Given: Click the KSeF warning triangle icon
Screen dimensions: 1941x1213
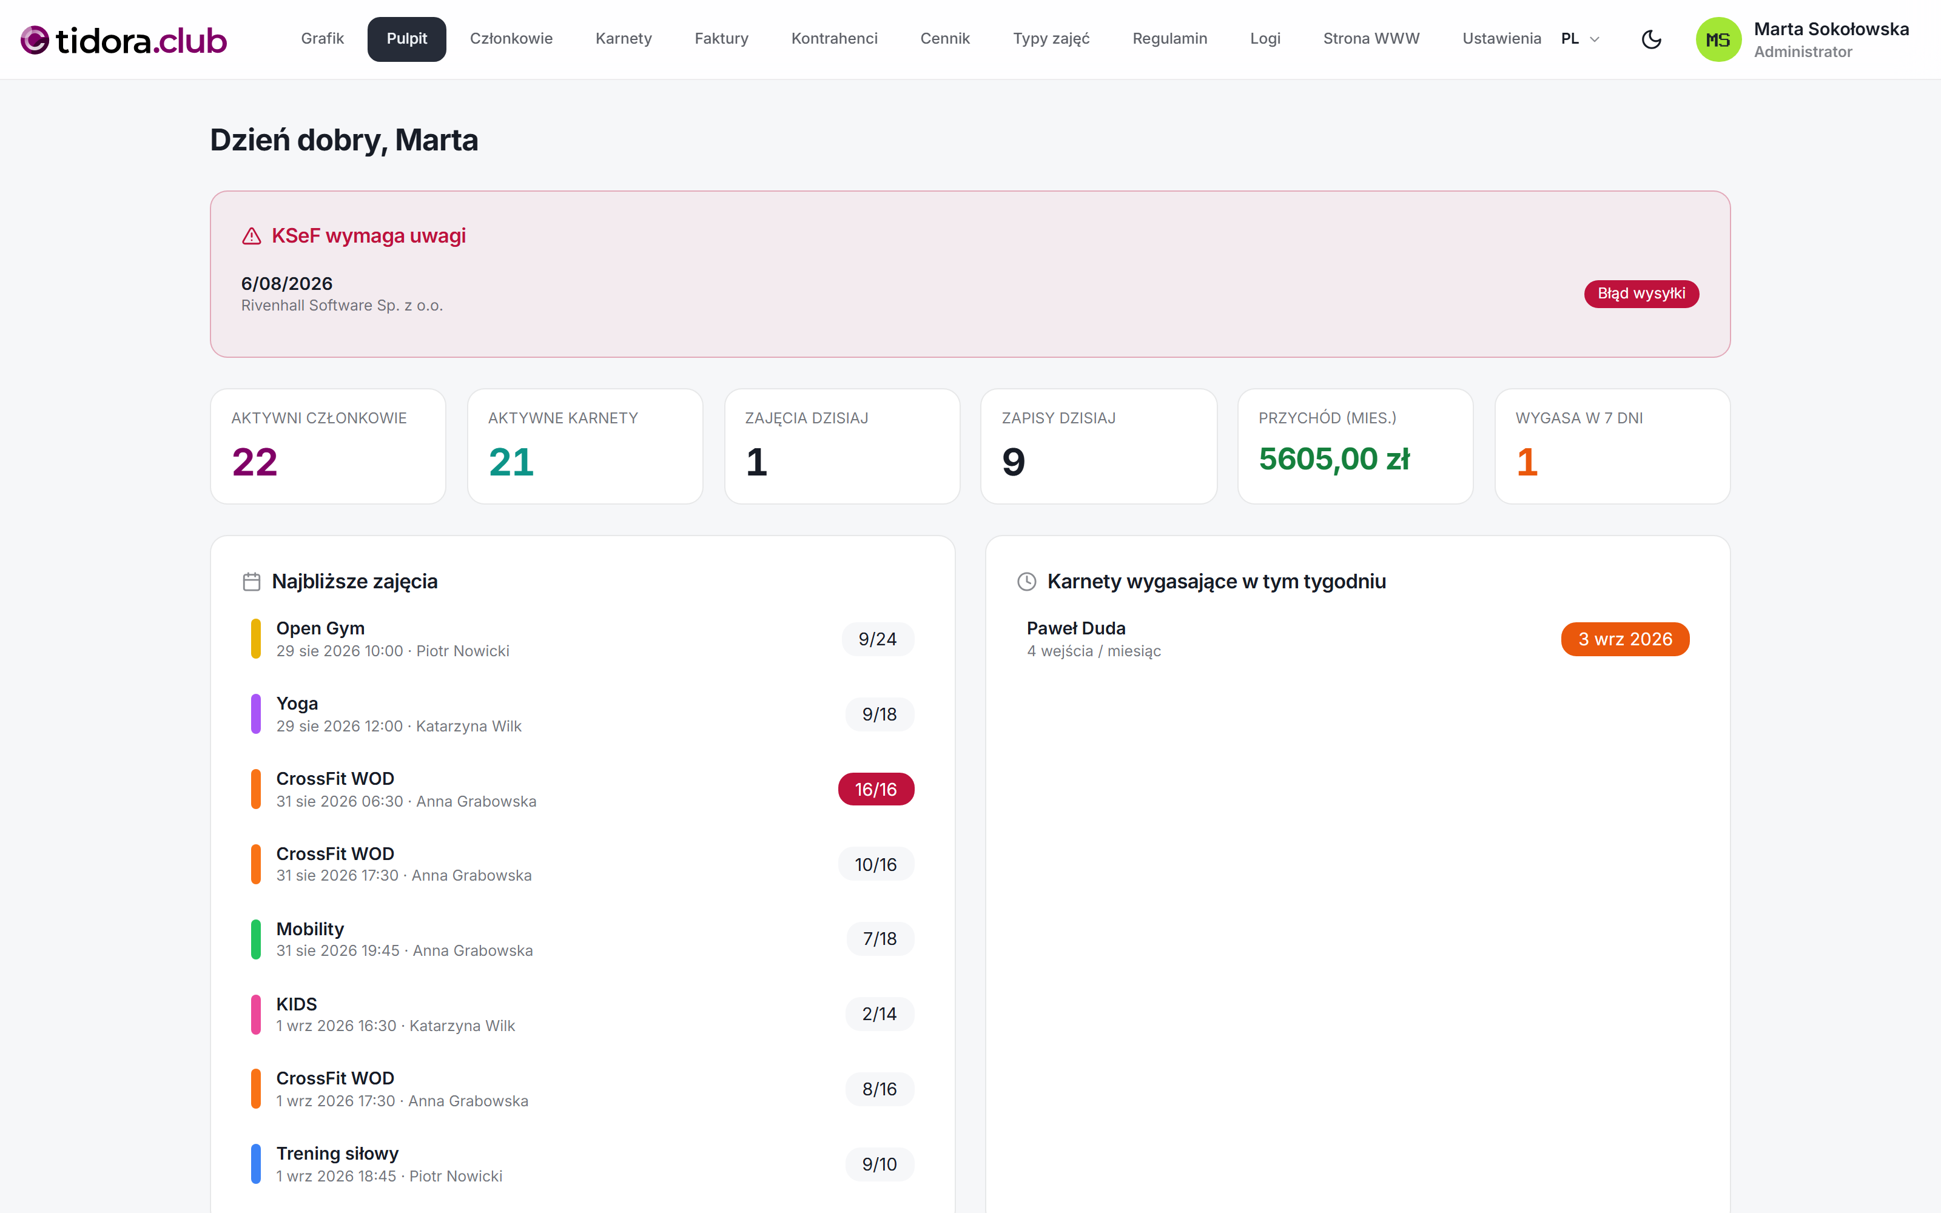Looking at the screenshot, I should [252, 236].
